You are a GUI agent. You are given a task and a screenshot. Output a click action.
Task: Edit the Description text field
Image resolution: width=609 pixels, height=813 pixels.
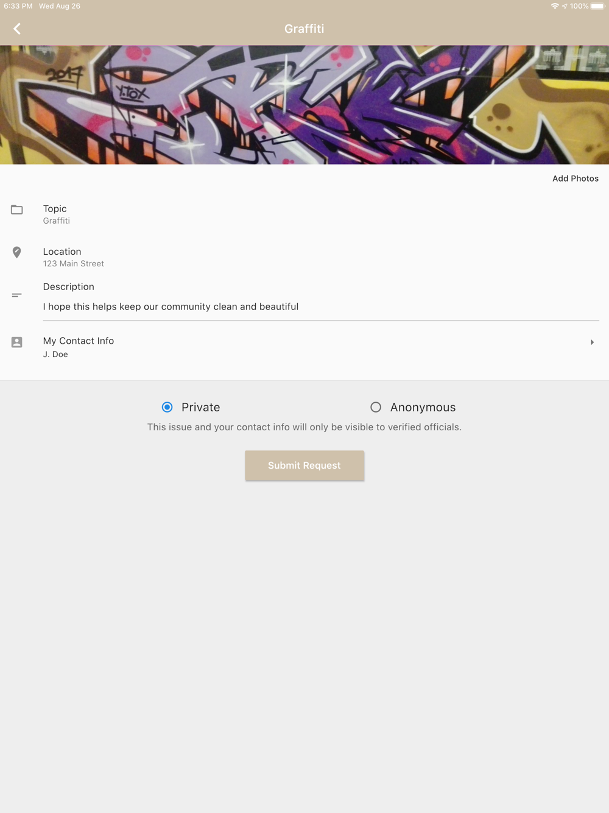(321, 307)
